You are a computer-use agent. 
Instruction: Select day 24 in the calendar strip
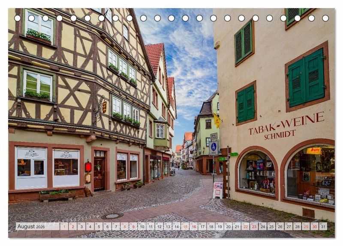click(x=263, y=226)
